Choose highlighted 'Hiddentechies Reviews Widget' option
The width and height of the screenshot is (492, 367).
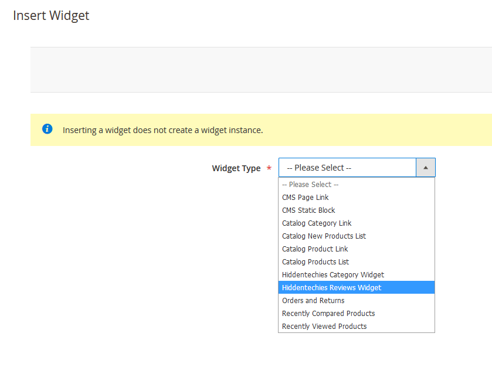click(x=331, y=288)
